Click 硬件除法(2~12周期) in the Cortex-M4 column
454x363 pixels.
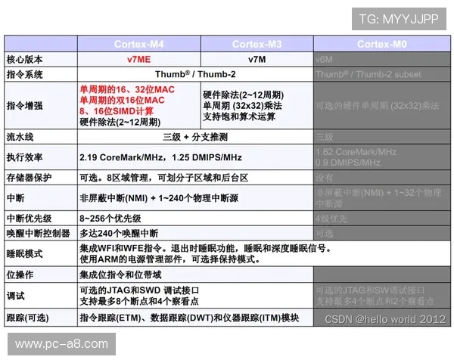120,123
